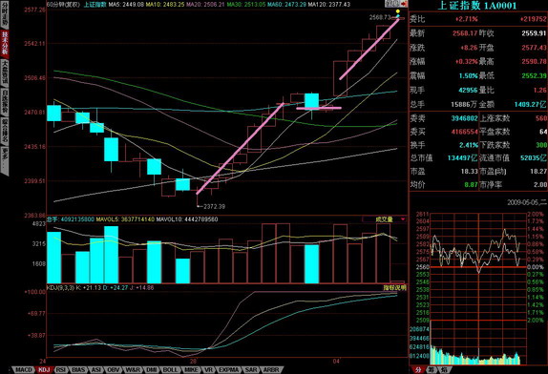Open the 成交量 dropdown arrow
The height and width of the screenshot is (374, 548).
[x=403, y=219]
